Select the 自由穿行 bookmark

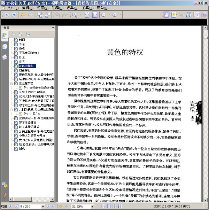[25, 70]
